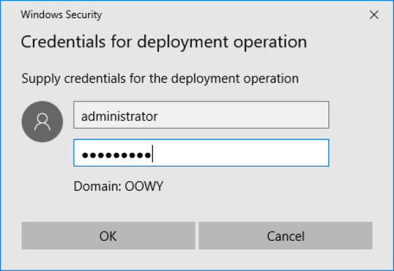Click the Credentials for deployment operation heading
The image size is (394, 271).
pos(164,42)
